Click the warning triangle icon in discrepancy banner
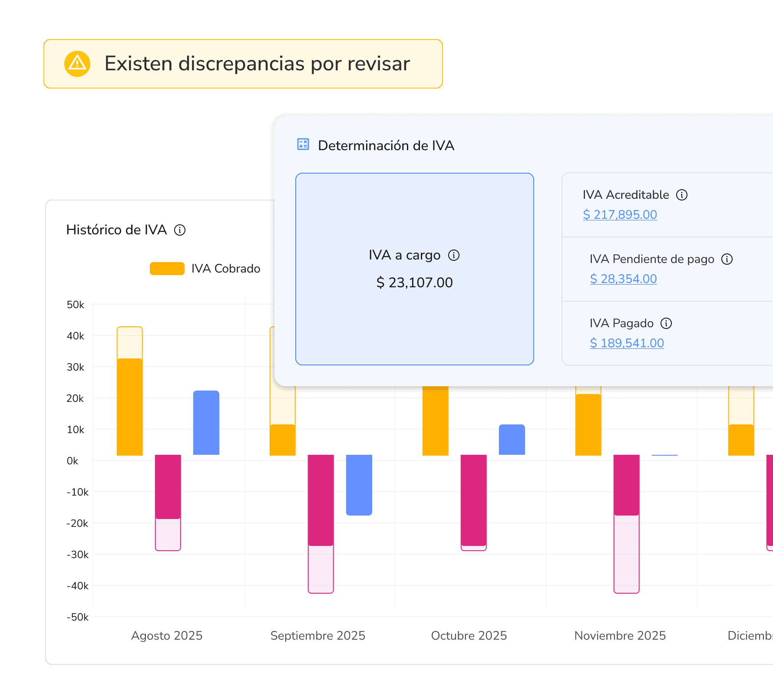 [77, 64]
